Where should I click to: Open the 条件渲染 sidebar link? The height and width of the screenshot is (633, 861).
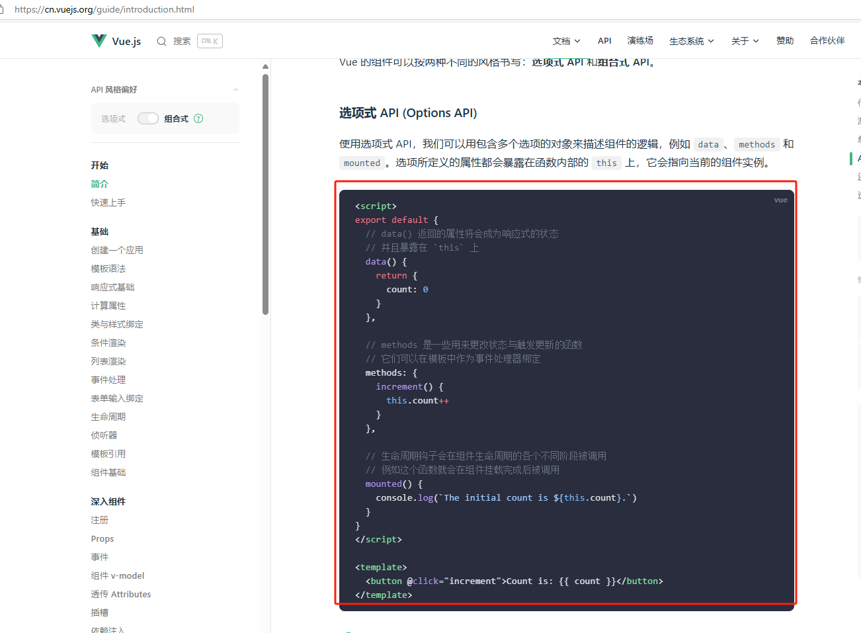[x=108, y=343]
